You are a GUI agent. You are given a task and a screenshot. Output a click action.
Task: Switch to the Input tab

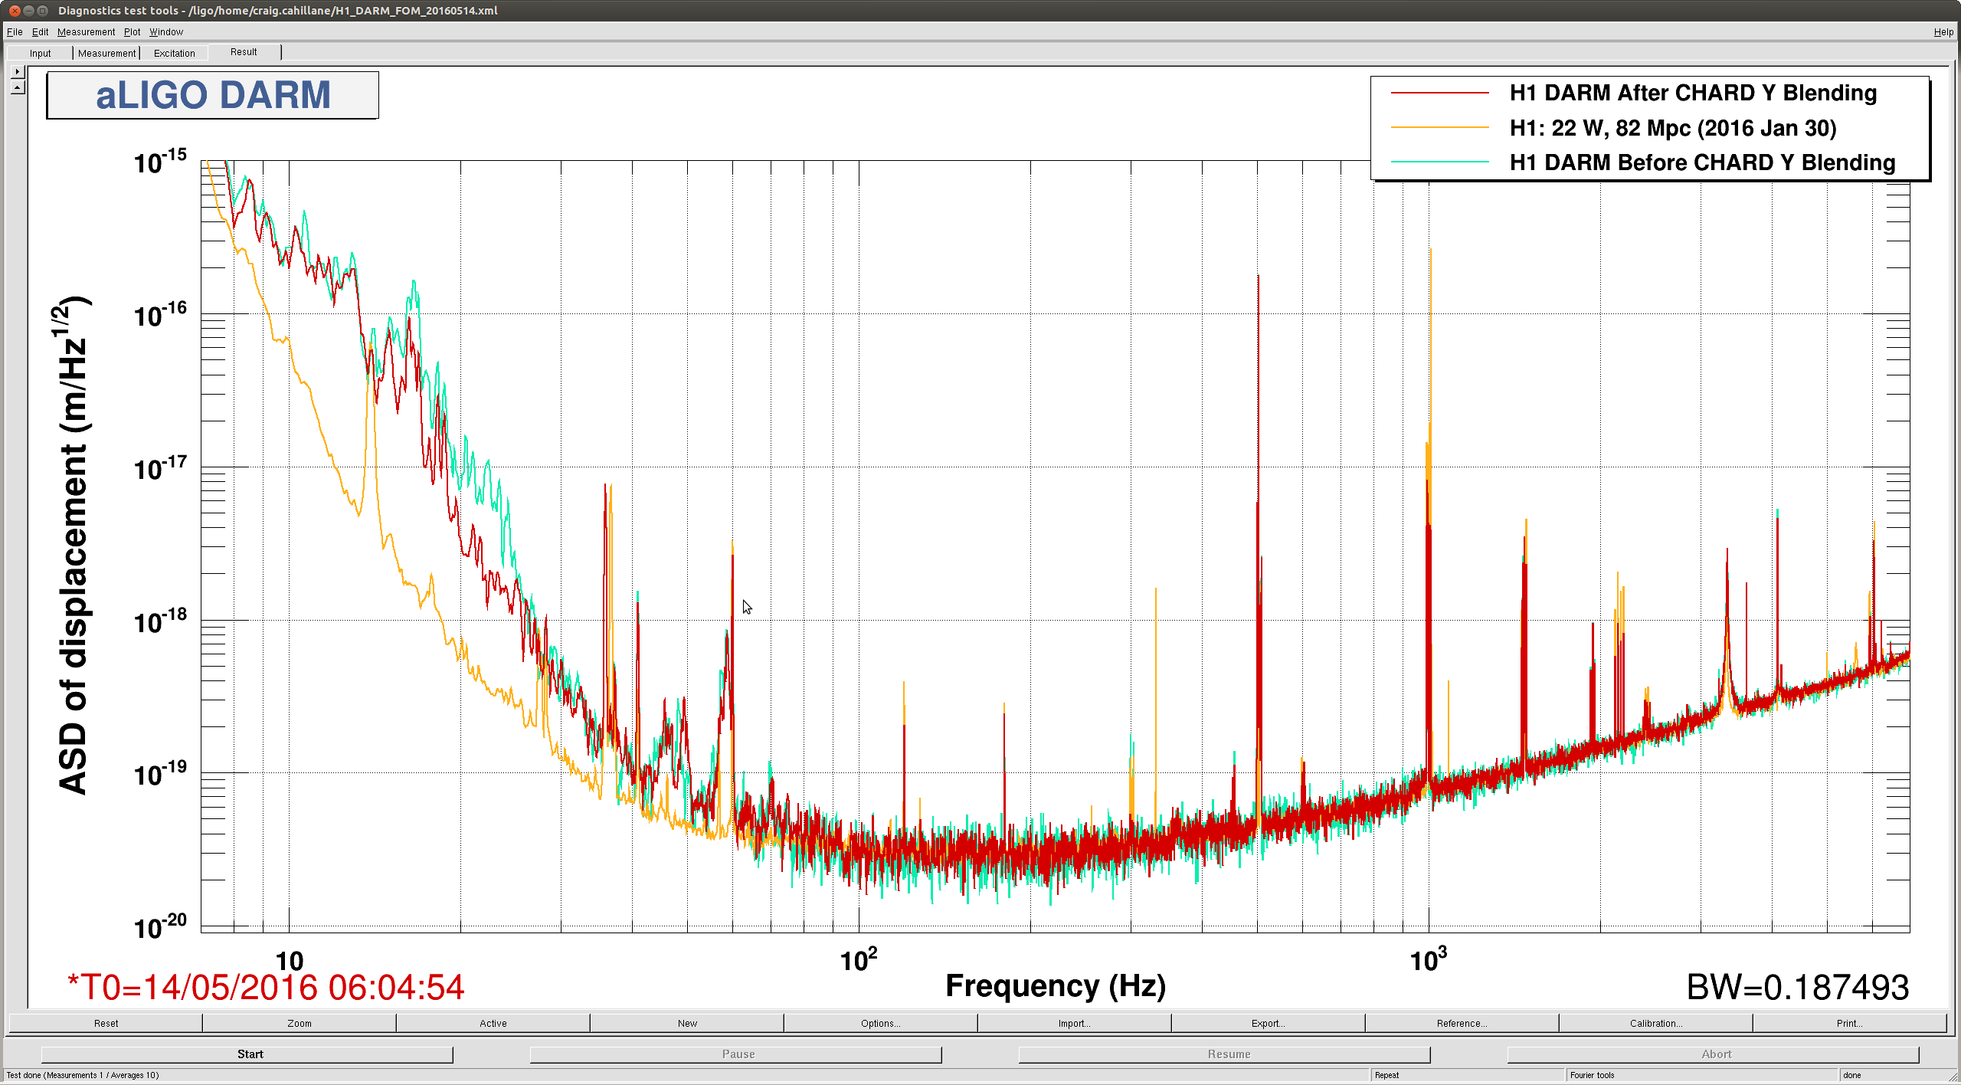click(40, 53)
